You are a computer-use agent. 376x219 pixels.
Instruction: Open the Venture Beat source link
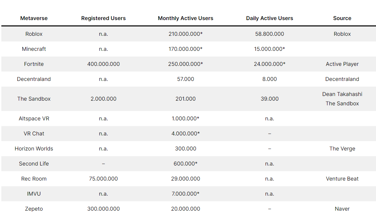[342, 179]
